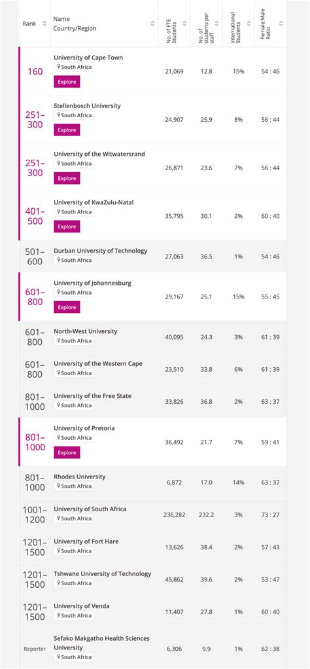This screenshot has height=669, width=310.
Task: Explore University of Johannesburg
Action: (x=67, y=307)
